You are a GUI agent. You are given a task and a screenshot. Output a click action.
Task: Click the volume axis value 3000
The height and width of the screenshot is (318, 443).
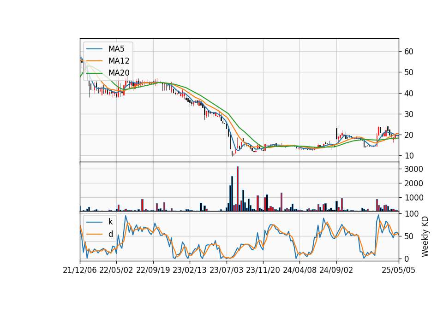413,169
